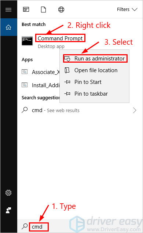Choose Pin to Start
Viewport: 143px width, 233px height.
click(94, 82)
